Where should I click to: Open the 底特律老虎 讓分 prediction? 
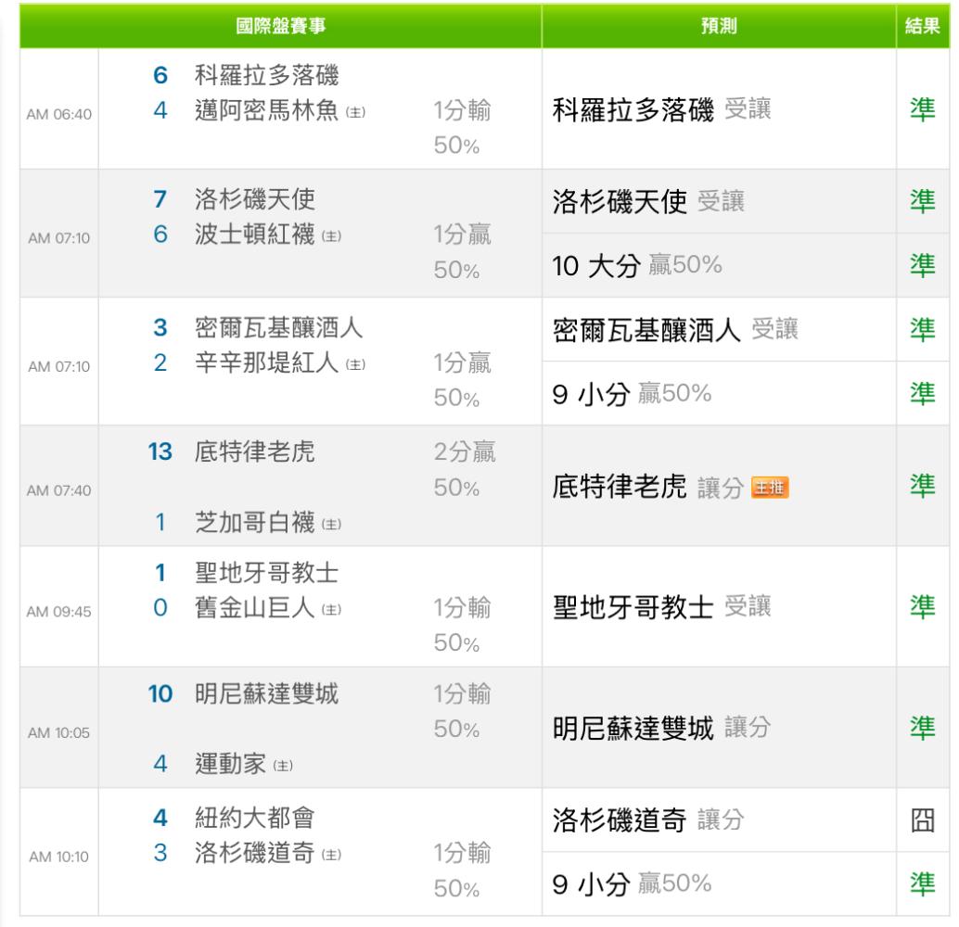[648, 488]
